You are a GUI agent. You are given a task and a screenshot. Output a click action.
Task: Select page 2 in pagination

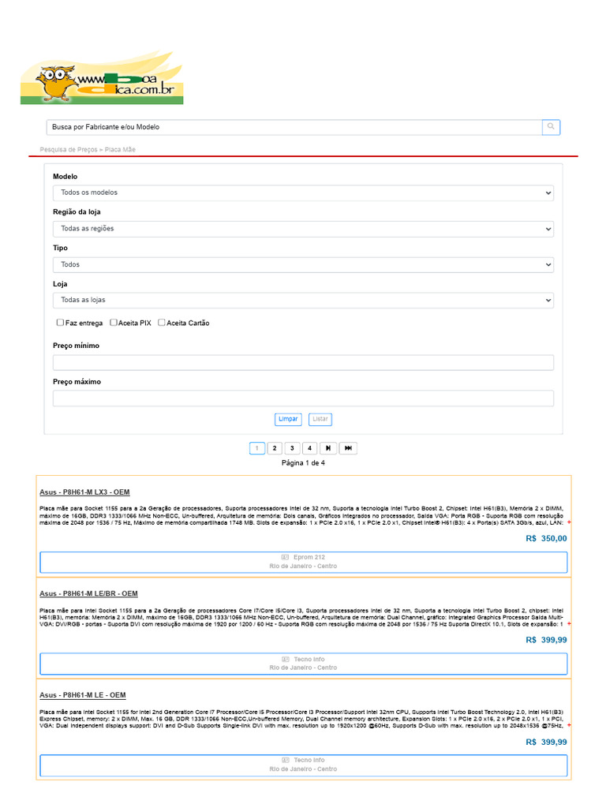pyautogui.click(x=275, y=448)
